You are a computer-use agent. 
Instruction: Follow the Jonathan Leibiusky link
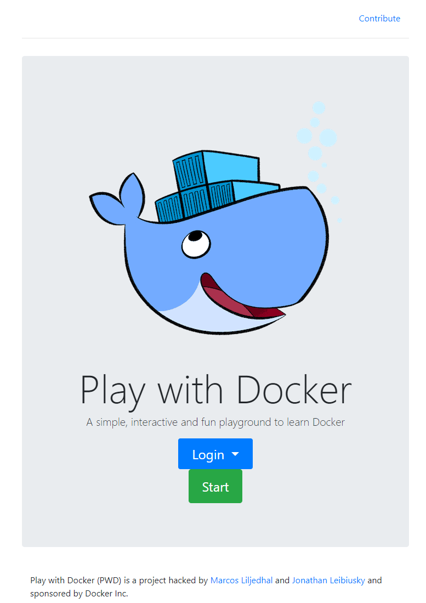coord(328,580)
